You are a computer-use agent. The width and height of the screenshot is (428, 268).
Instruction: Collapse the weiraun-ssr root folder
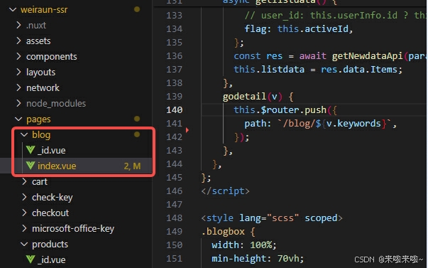(13, 9)
